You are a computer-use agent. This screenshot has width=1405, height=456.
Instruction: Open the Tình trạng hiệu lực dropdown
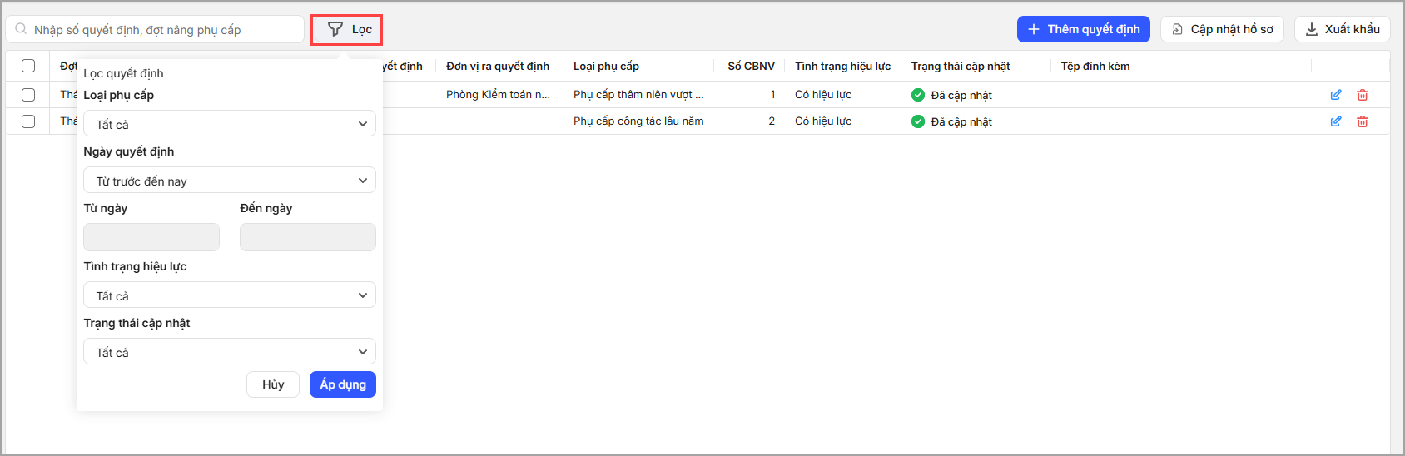[x=229, y=295]
